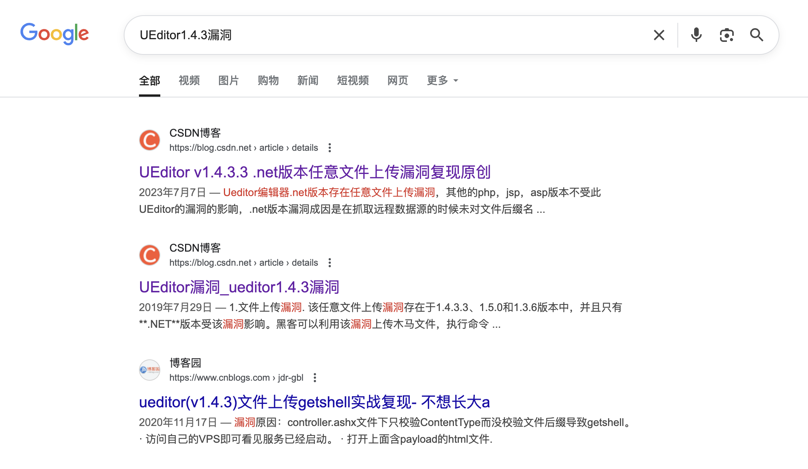The width and height of the screenshot is (808, 469).
Task: Start voice search with the microphone icon
Action: click(696, 35)
